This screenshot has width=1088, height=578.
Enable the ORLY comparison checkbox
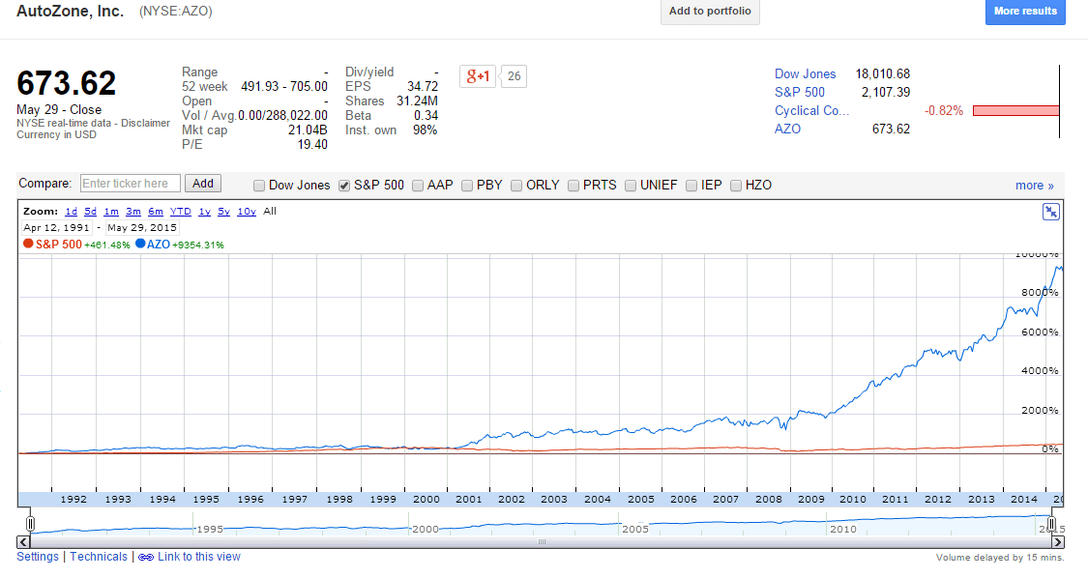click(516, 186)
